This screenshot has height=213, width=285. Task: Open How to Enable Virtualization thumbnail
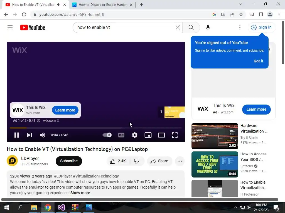coord(215,188)
